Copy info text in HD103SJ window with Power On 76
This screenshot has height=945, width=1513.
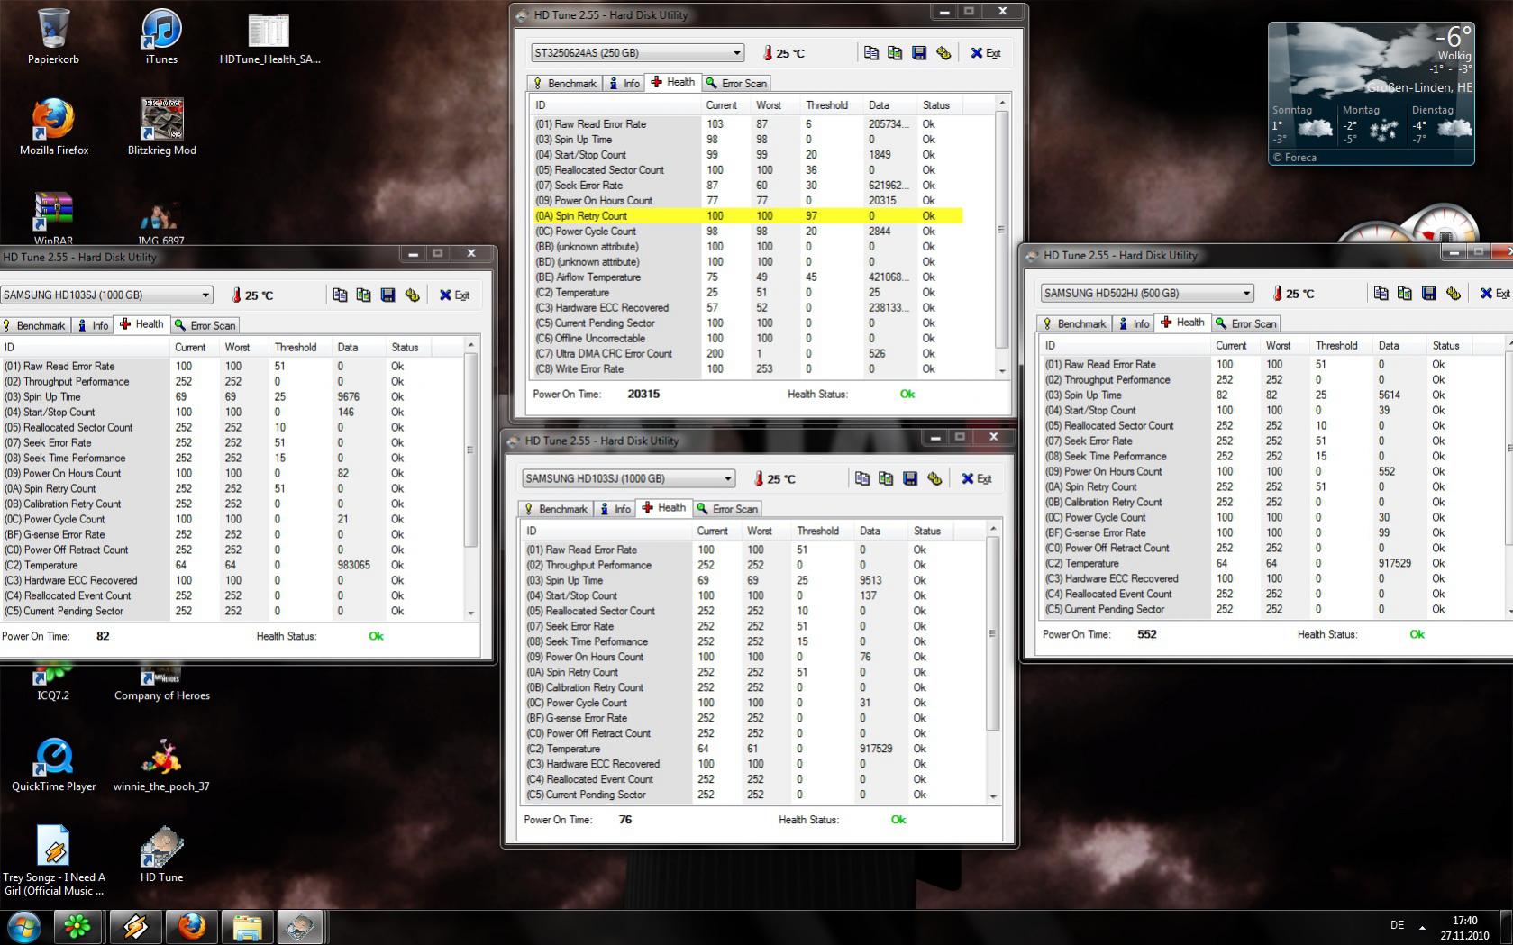[x=862, y=478]
